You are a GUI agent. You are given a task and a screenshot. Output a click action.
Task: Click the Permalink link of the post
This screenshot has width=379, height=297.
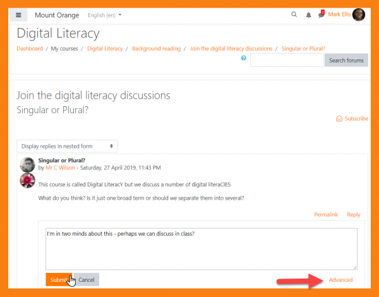pos(326,215)
